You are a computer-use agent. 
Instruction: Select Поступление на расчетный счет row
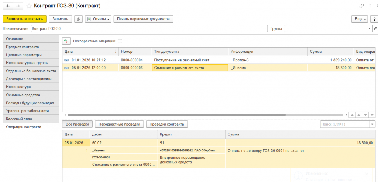pyautogui.click(x=219, y=60)
